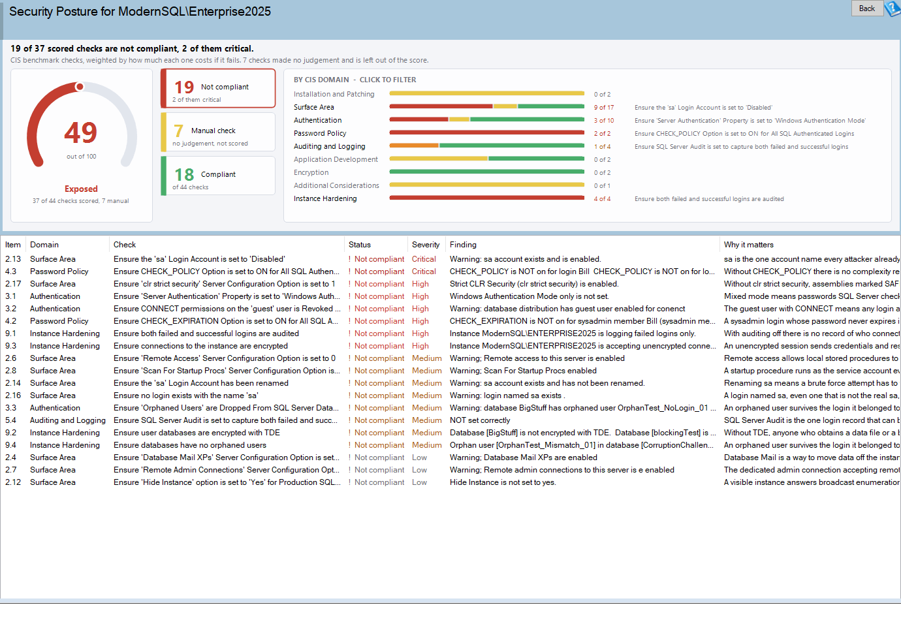The image size is (901, 637).
Task: Select the check 'Ensure no login exists with the name sa'
Action: [x=185, y=396]
